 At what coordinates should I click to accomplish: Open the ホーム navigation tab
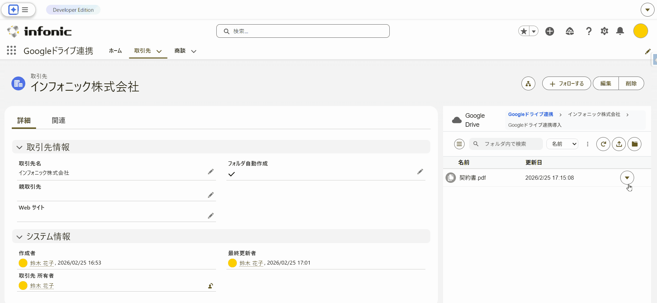tap(115, 51)
